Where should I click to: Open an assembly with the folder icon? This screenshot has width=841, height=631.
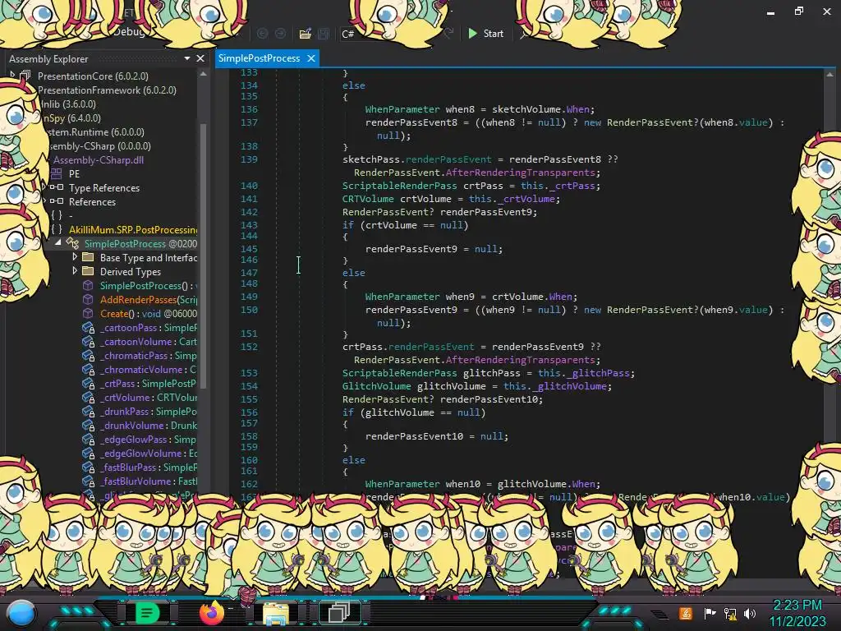[306, 34]
